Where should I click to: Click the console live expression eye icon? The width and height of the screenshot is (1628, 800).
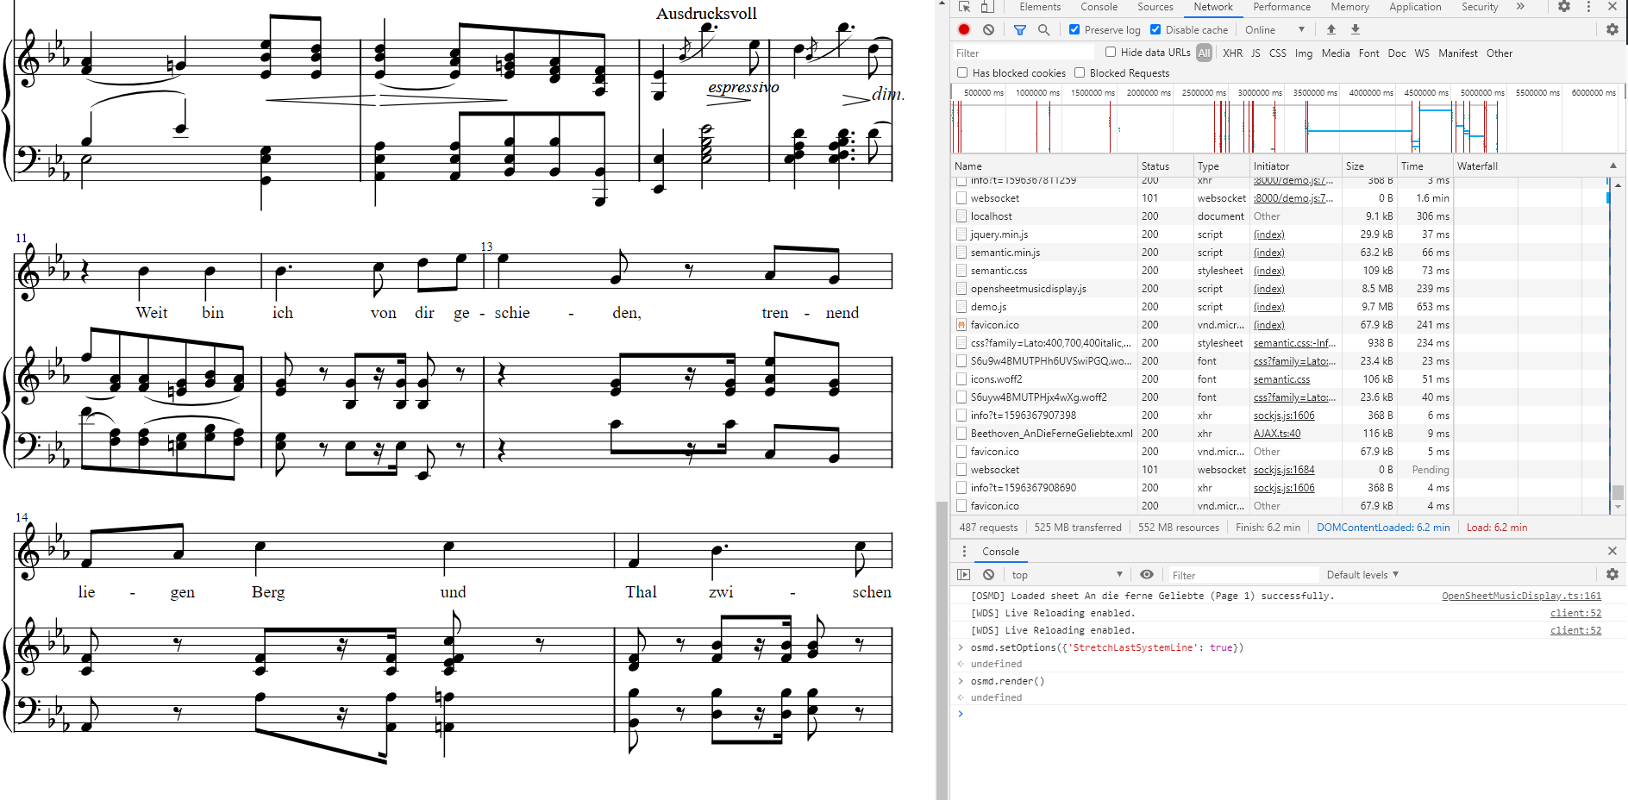click(x=1147, y=575)
